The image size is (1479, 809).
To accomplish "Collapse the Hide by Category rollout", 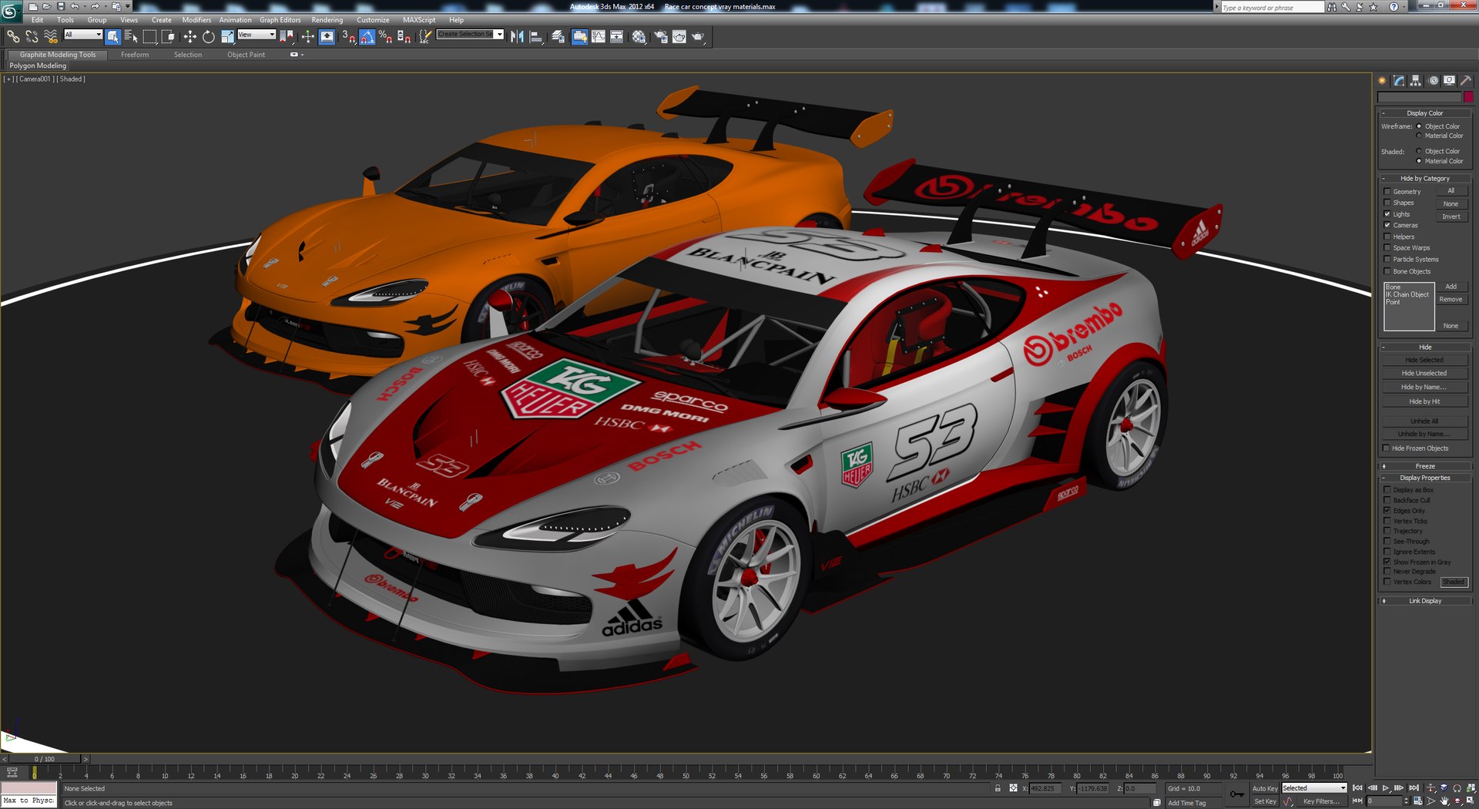I will pos(1425,178).
